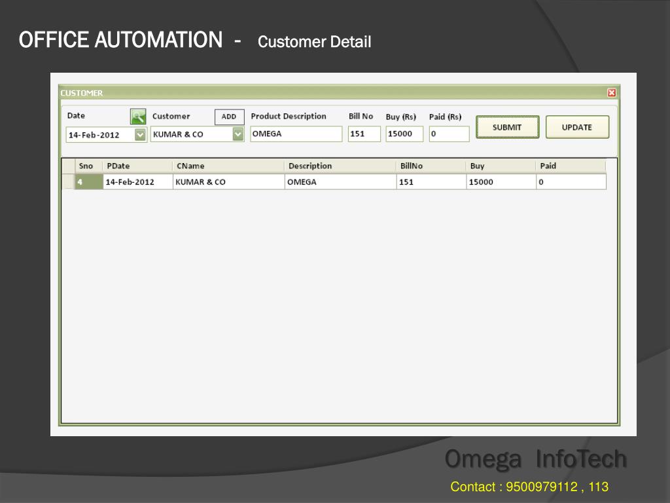Click the ADD customer button
670x503 pixels.
tap(229, 117)
